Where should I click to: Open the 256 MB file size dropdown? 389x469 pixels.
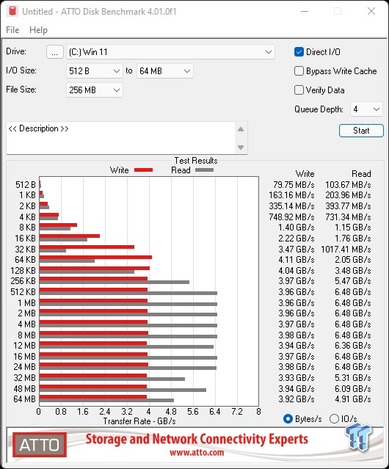coord(95,90)
